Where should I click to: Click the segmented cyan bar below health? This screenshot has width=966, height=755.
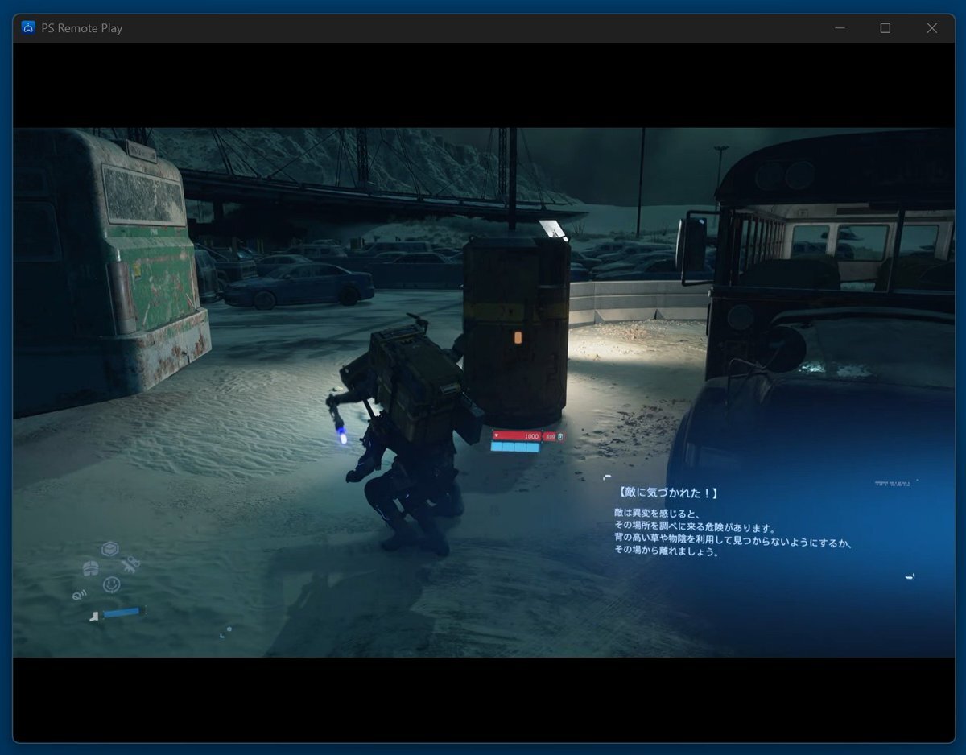515,447
